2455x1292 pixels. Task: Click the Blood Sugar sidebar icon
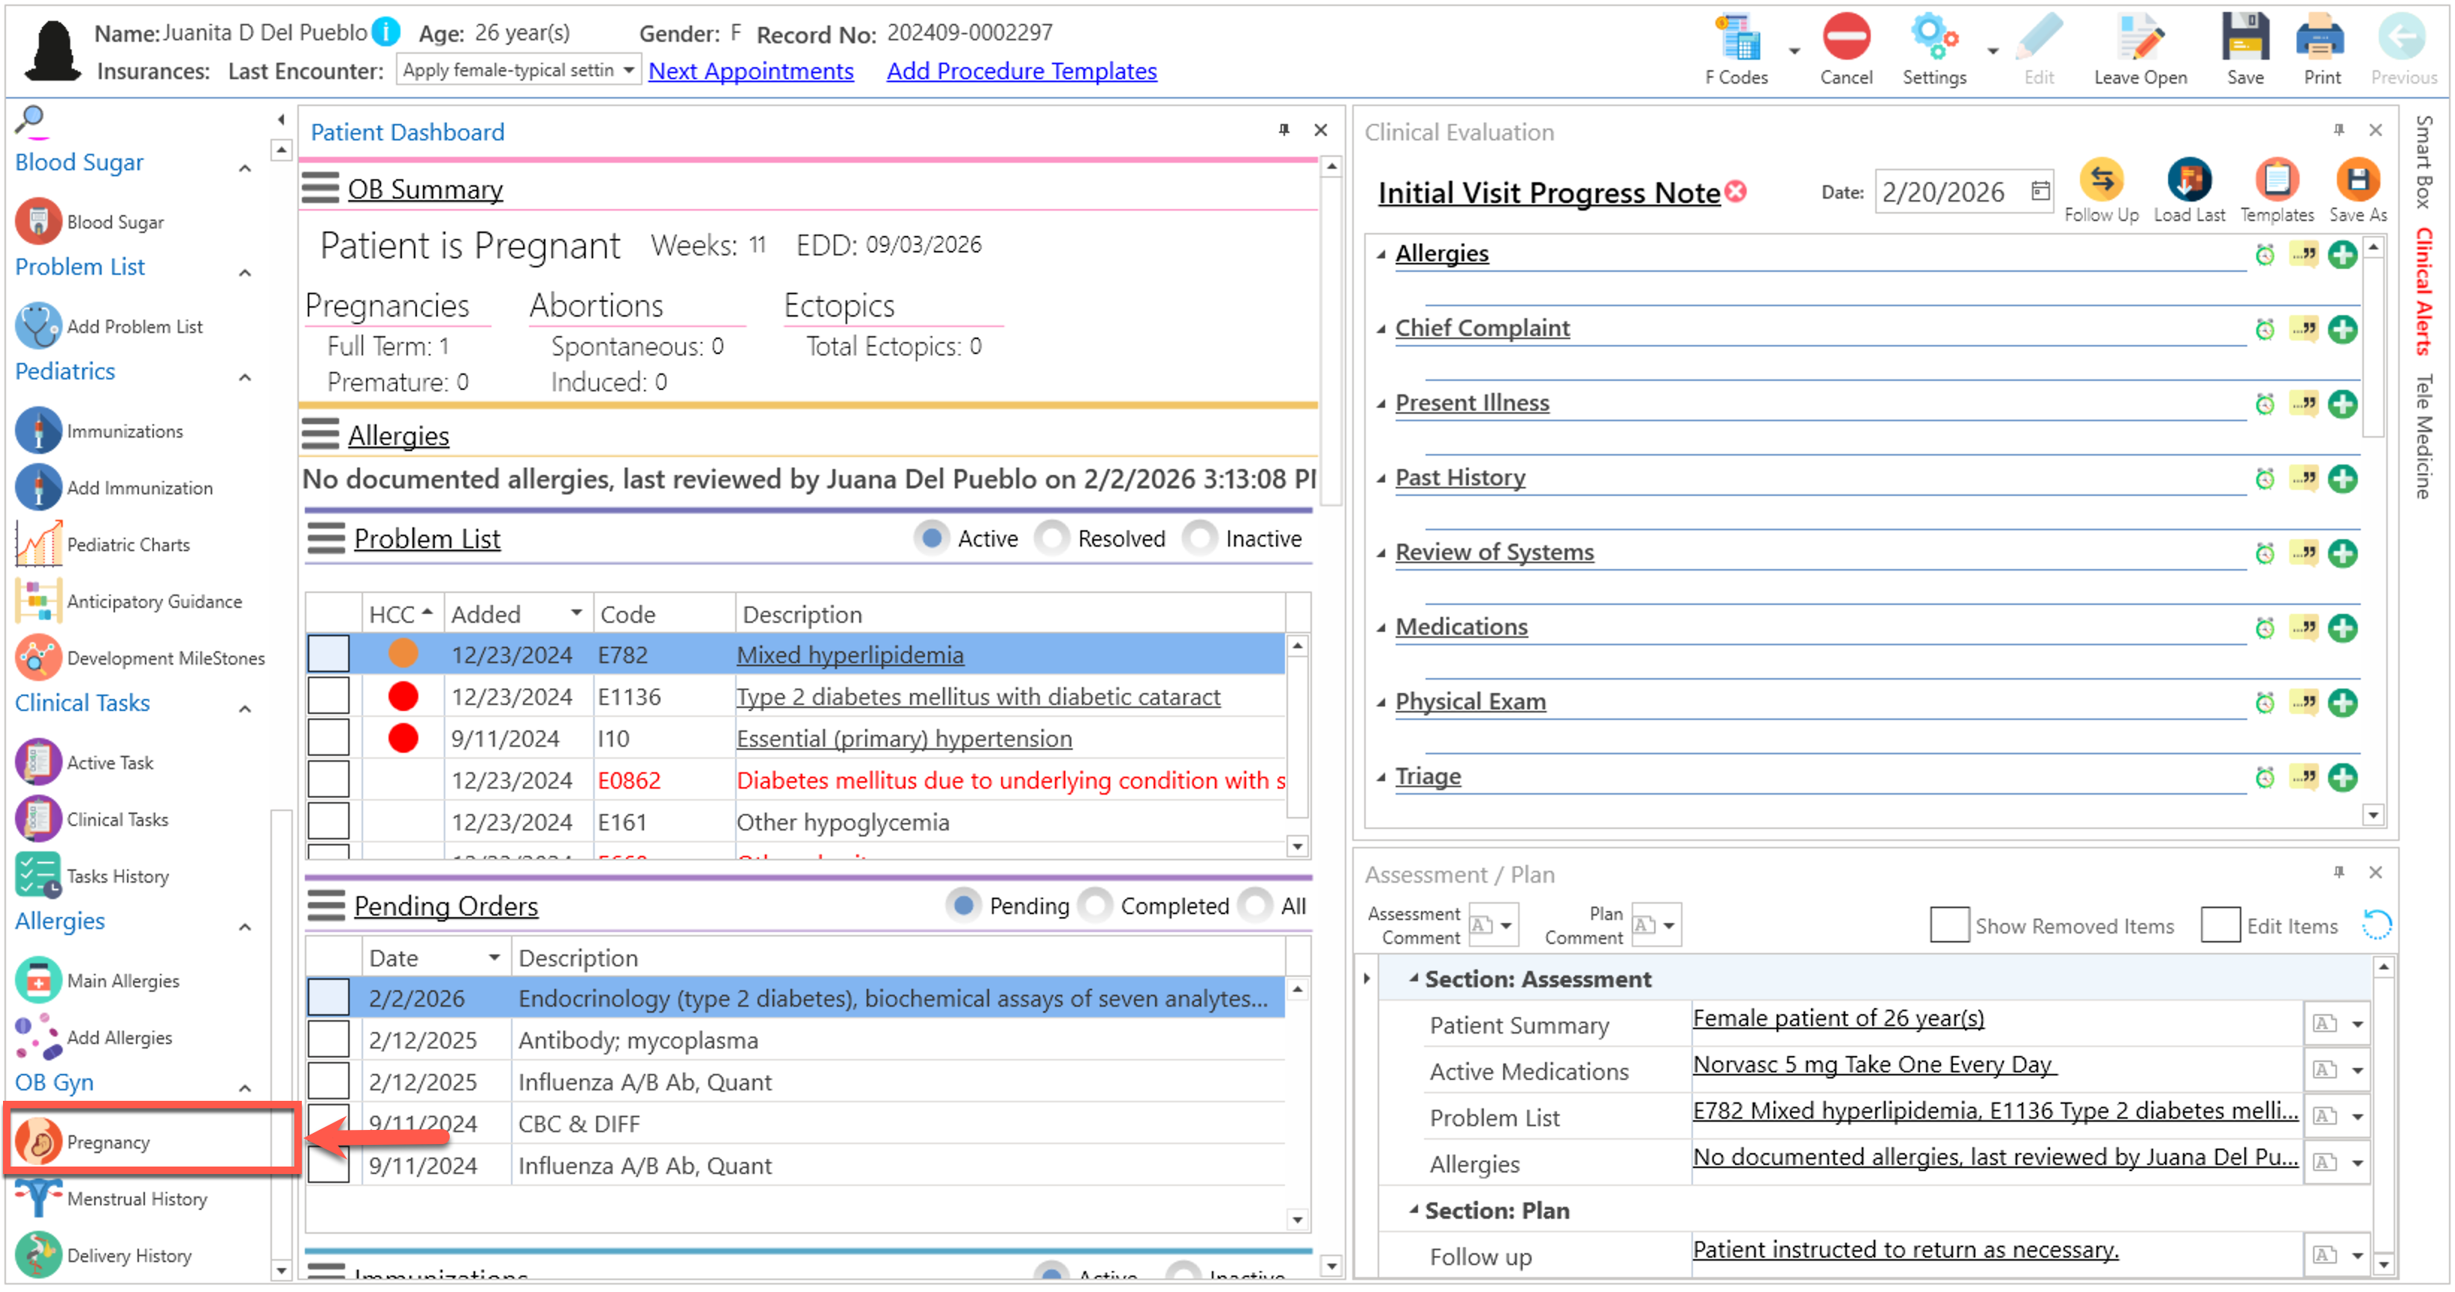pyautogui.click(x=38, y=221)
